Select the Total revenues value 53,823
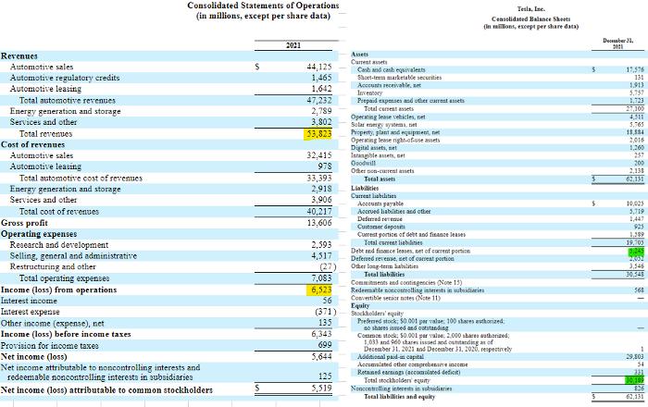Viewport: 648px width, 407px height. [319, 134]
